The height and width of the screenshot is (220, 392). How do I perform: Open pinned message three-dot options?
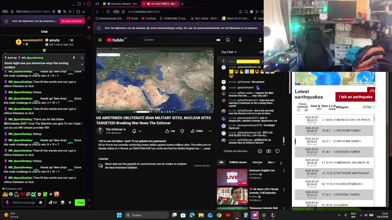point(82,58)
